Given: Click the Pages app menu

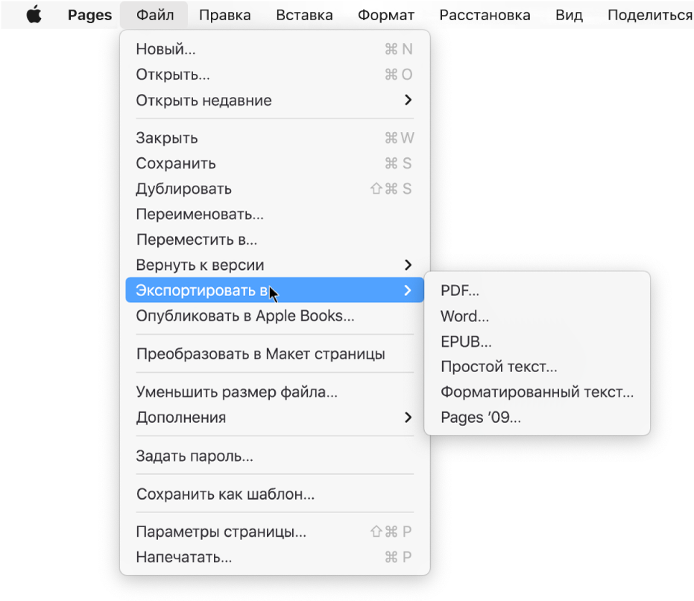Looking at the screenshot, I should click(89, 15).
